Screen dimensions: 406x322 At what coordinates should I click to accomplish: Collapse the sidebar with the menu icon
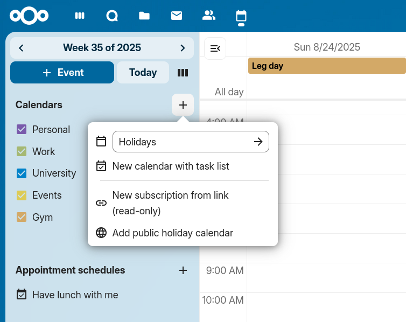(x=215, y=48)
